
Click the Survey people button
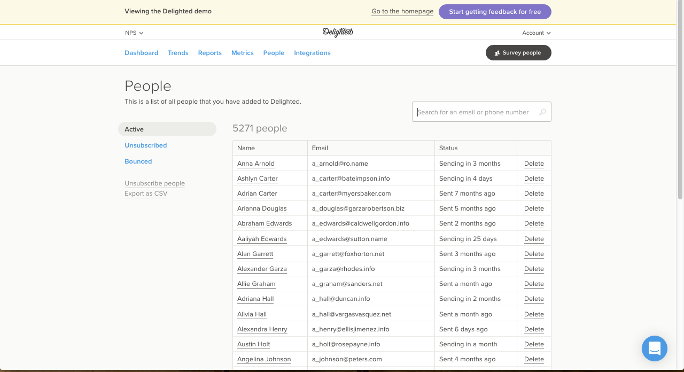518,53
